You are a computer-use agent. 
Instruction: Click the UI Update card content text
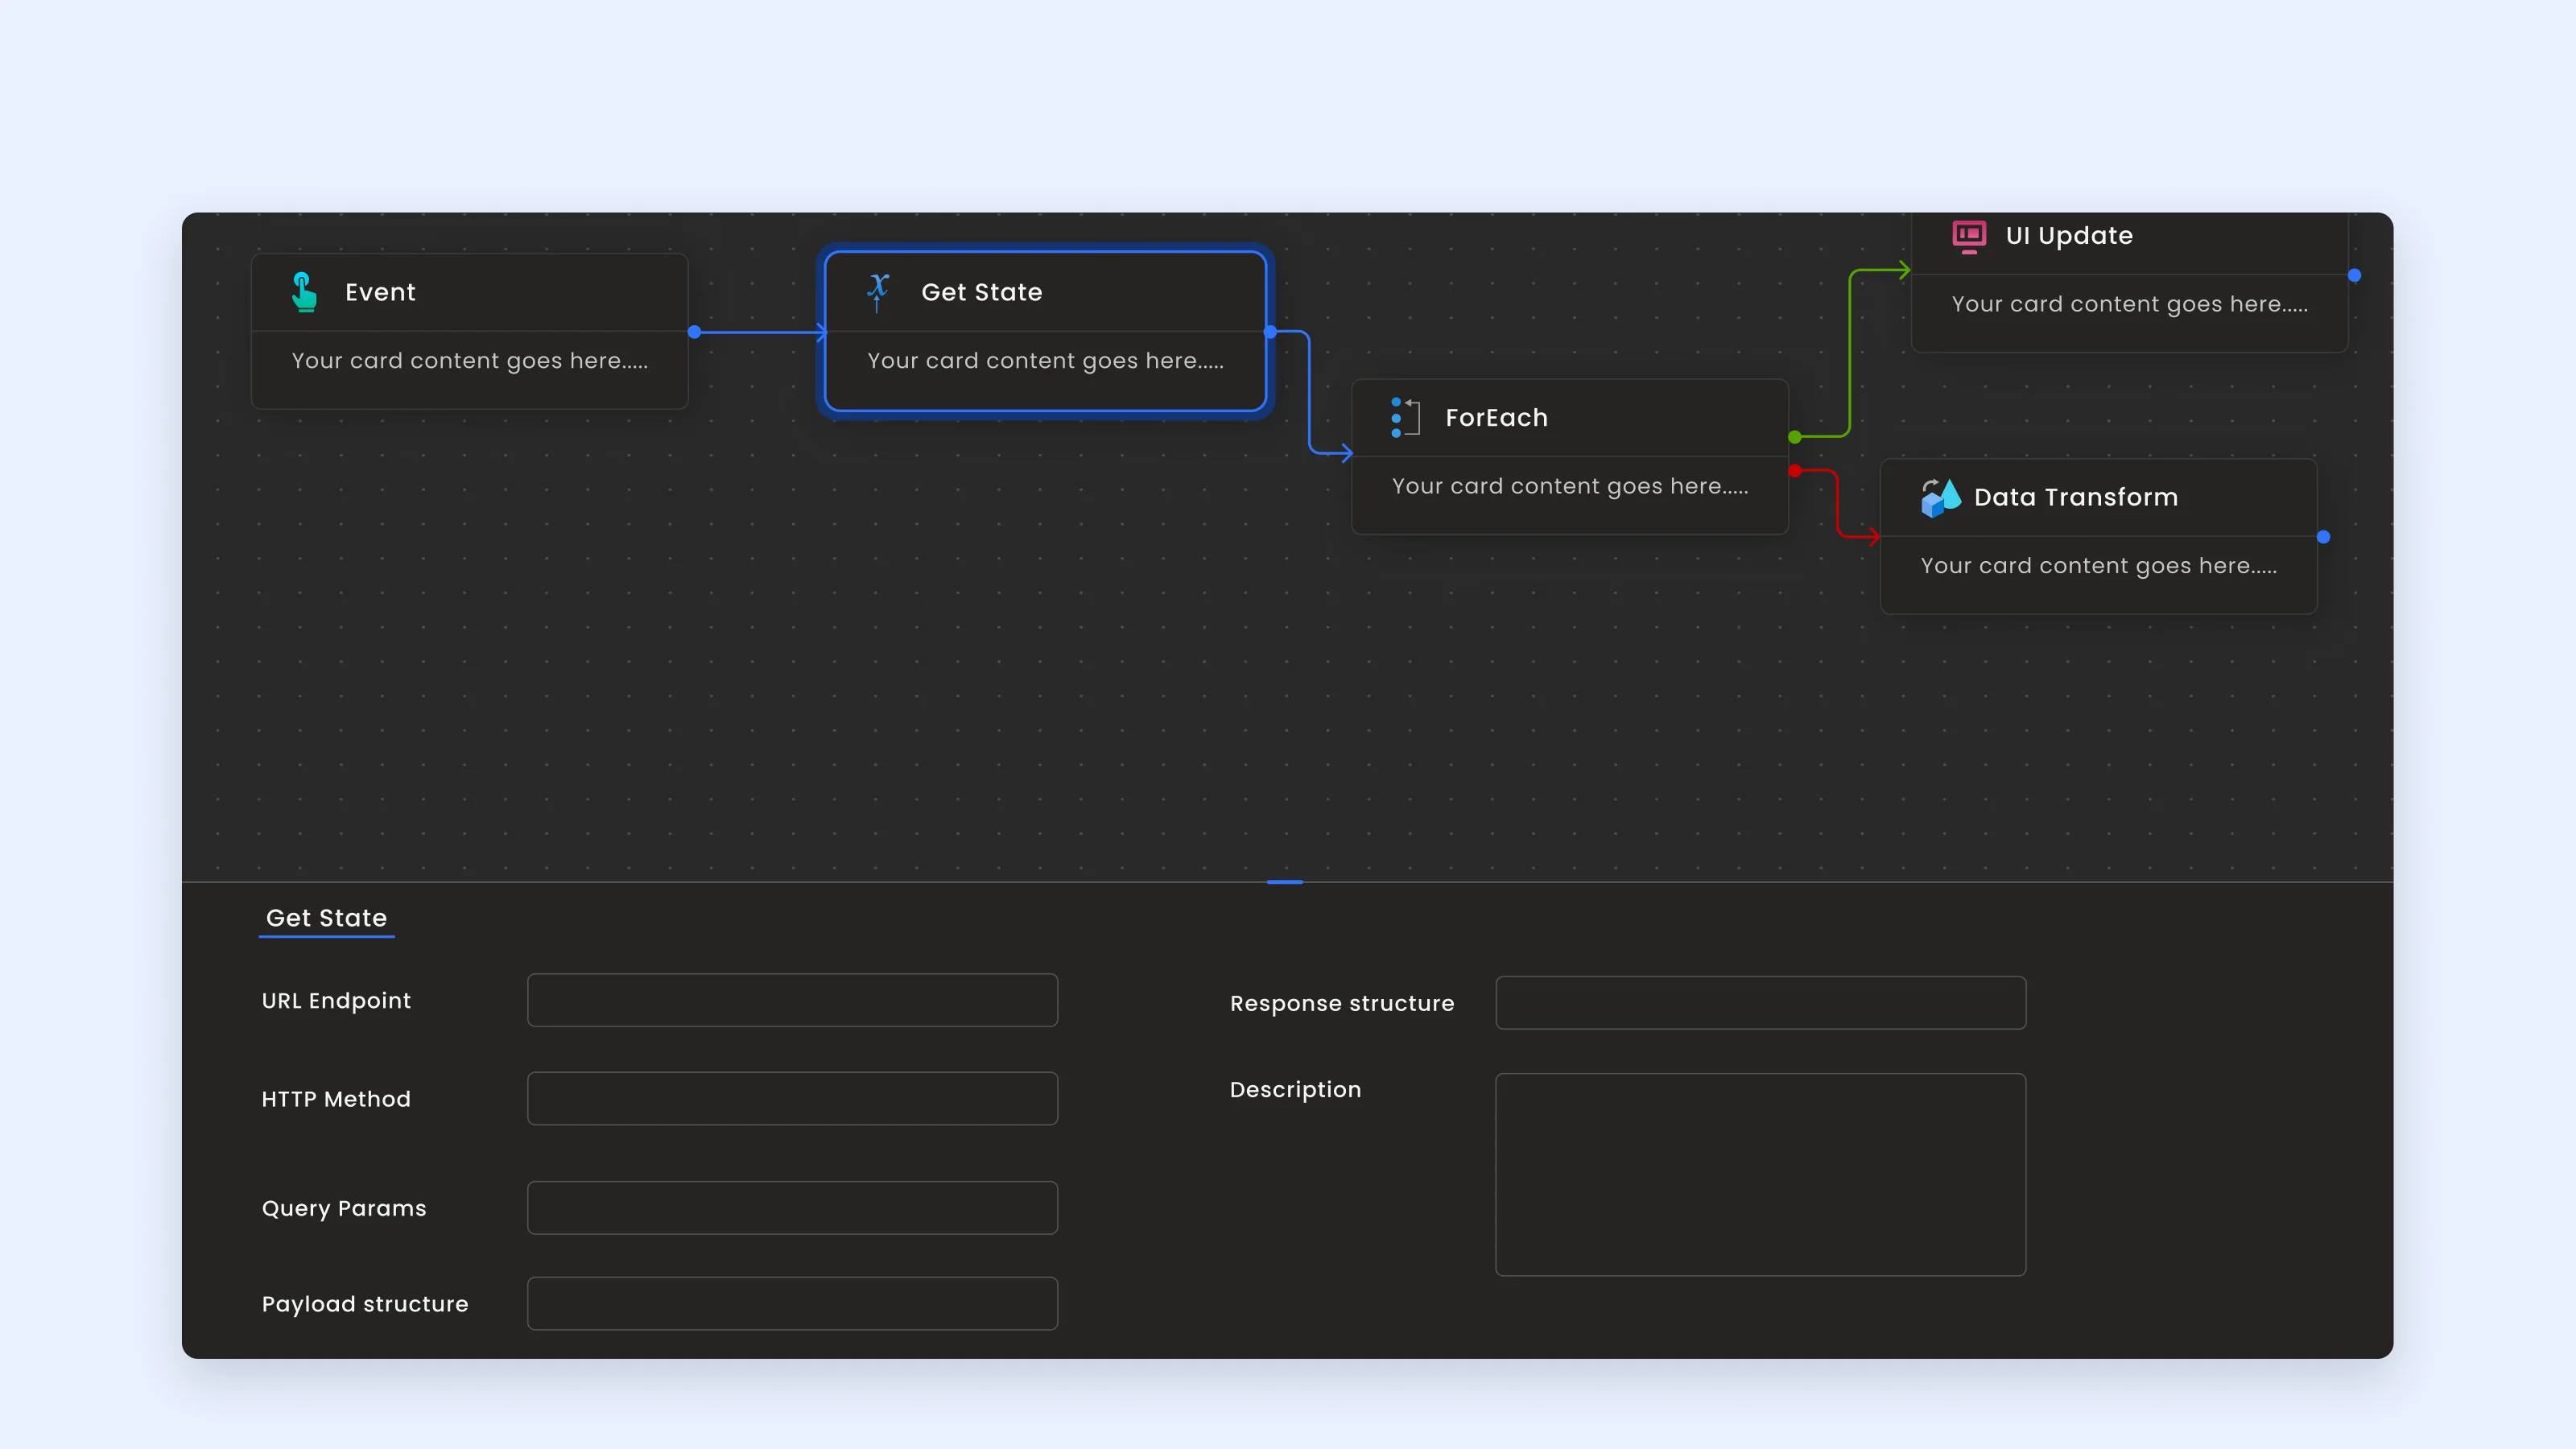click(2130, 304)
